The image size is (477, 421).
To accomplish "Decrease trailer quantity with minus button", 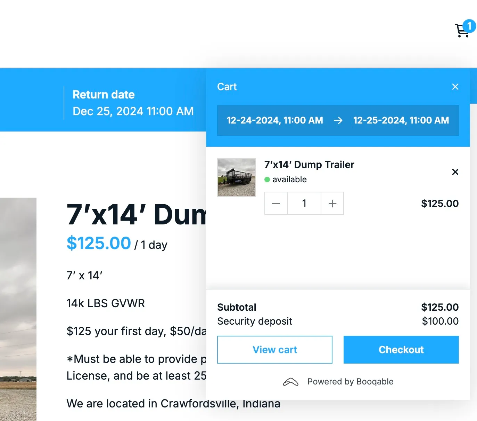I will (x=276, y=204).
